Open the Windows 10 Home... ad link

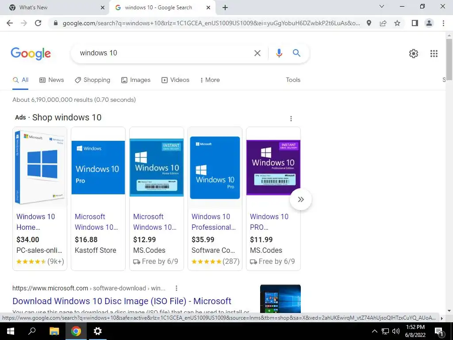[35, 222]
